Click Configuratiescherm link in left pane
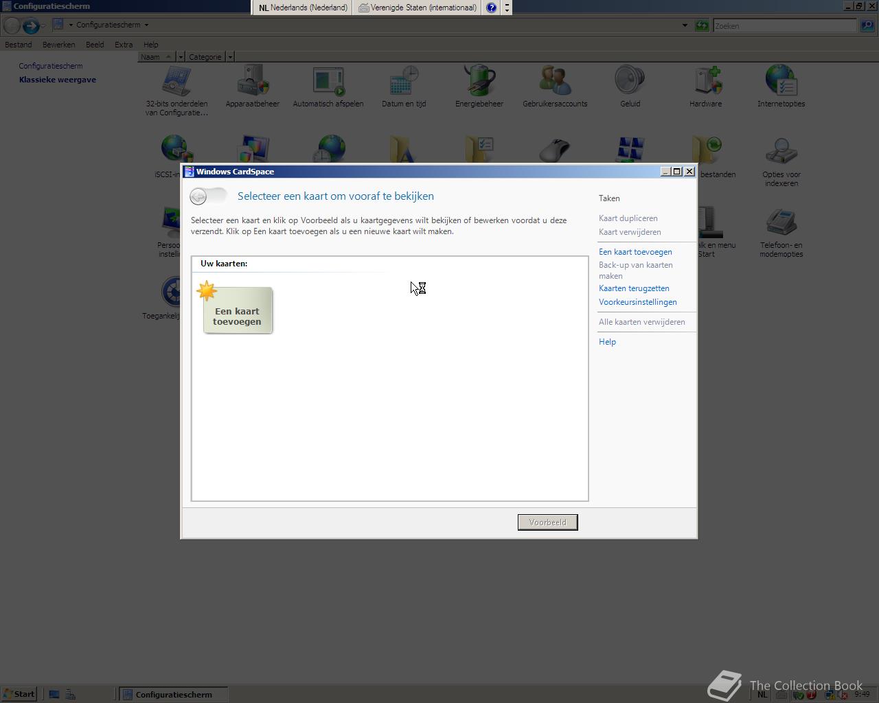 pyautogui.click(x=51, y=66)
